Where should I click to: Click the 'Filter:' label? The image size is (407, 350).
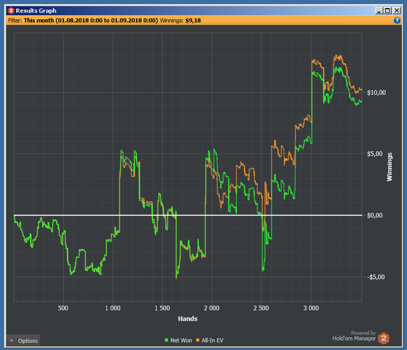[x=15, y=20]
